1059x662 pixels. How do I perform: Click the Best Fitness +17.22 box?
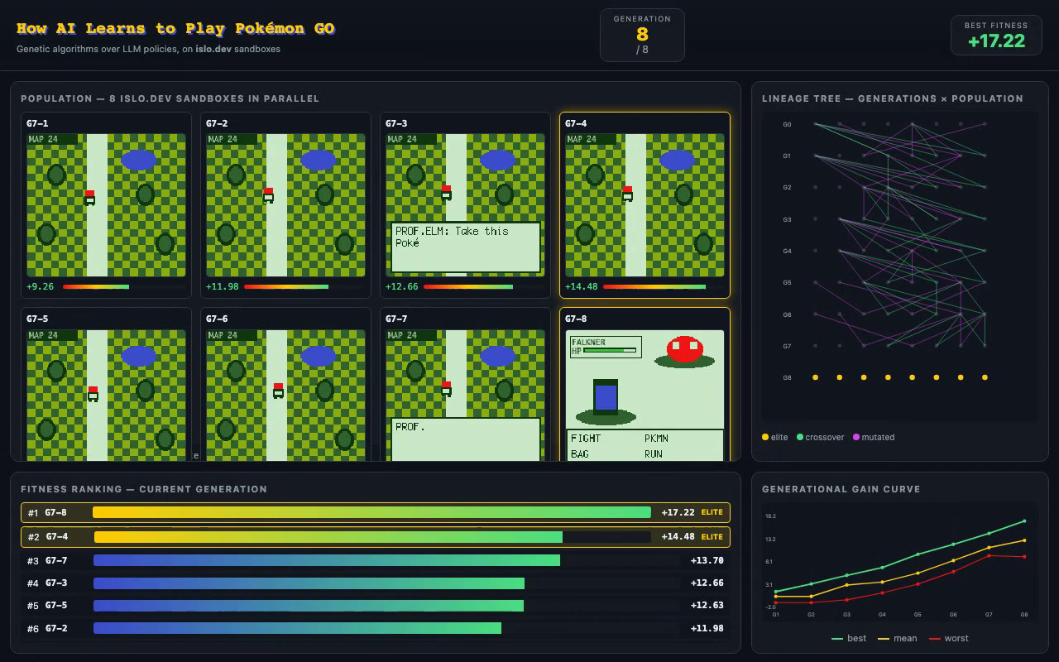(996, 36)
